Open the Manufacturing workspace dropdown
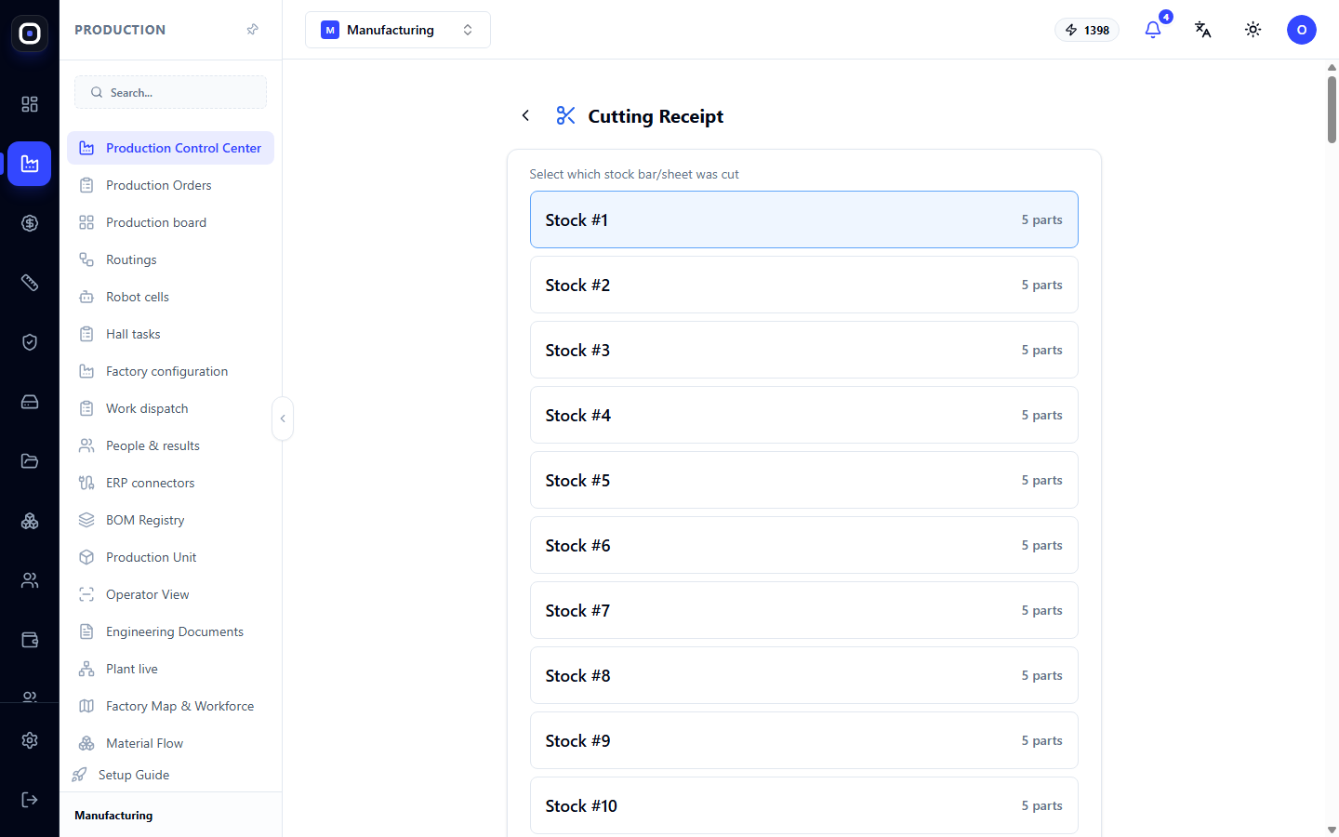The width and height of the screenshot is (1339, 837). pos(398,30)
